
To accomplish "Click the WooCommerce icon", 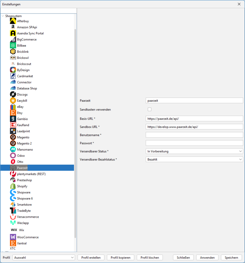I will (x=13, y=237).
